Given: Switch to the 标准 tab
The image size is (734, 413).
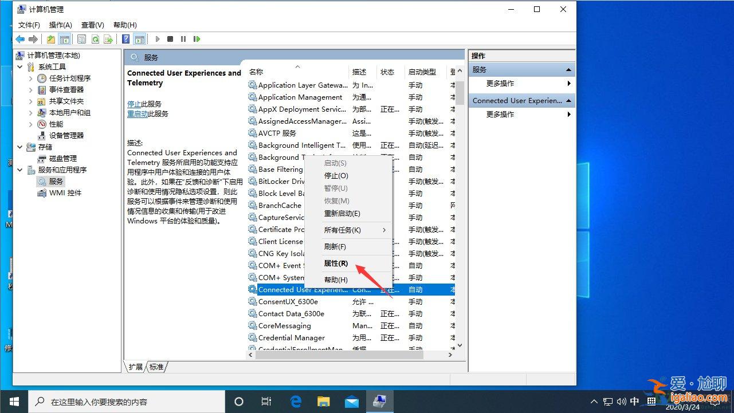Looking at the screenshot, I should [156, 367].
